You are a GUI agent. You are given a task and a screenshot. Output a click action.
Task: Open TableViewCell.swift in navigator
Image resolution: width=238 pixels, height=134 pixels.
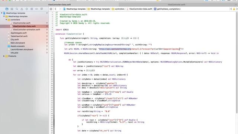pyautogui.click(x=19, y=36)
